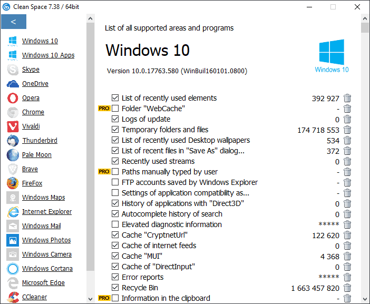Click the Windows Photos icon

[13, 240]
